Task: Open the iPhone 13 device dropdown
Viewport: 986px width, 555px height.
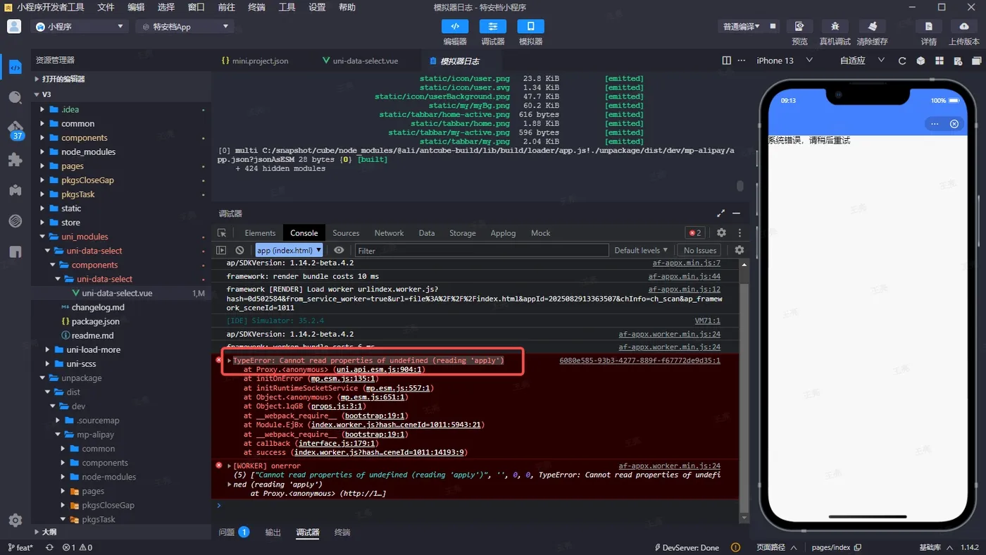Action: pos(785,61)
